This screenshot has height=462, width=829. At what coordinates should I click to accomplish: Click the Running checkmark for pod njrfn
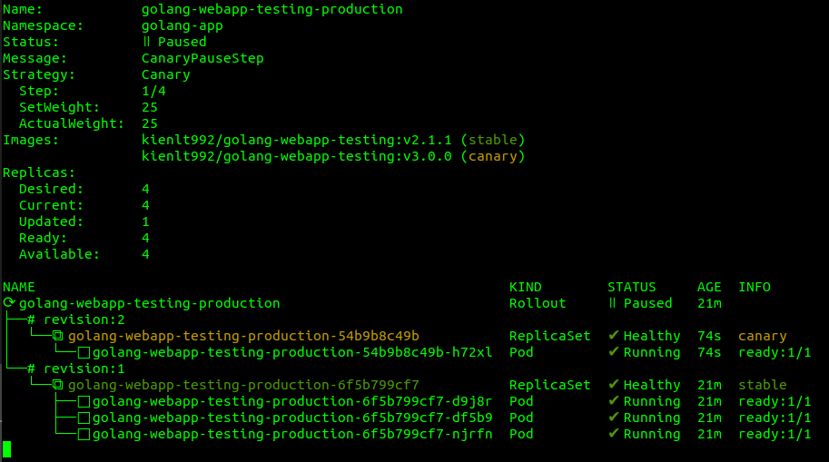click(613, 434)
